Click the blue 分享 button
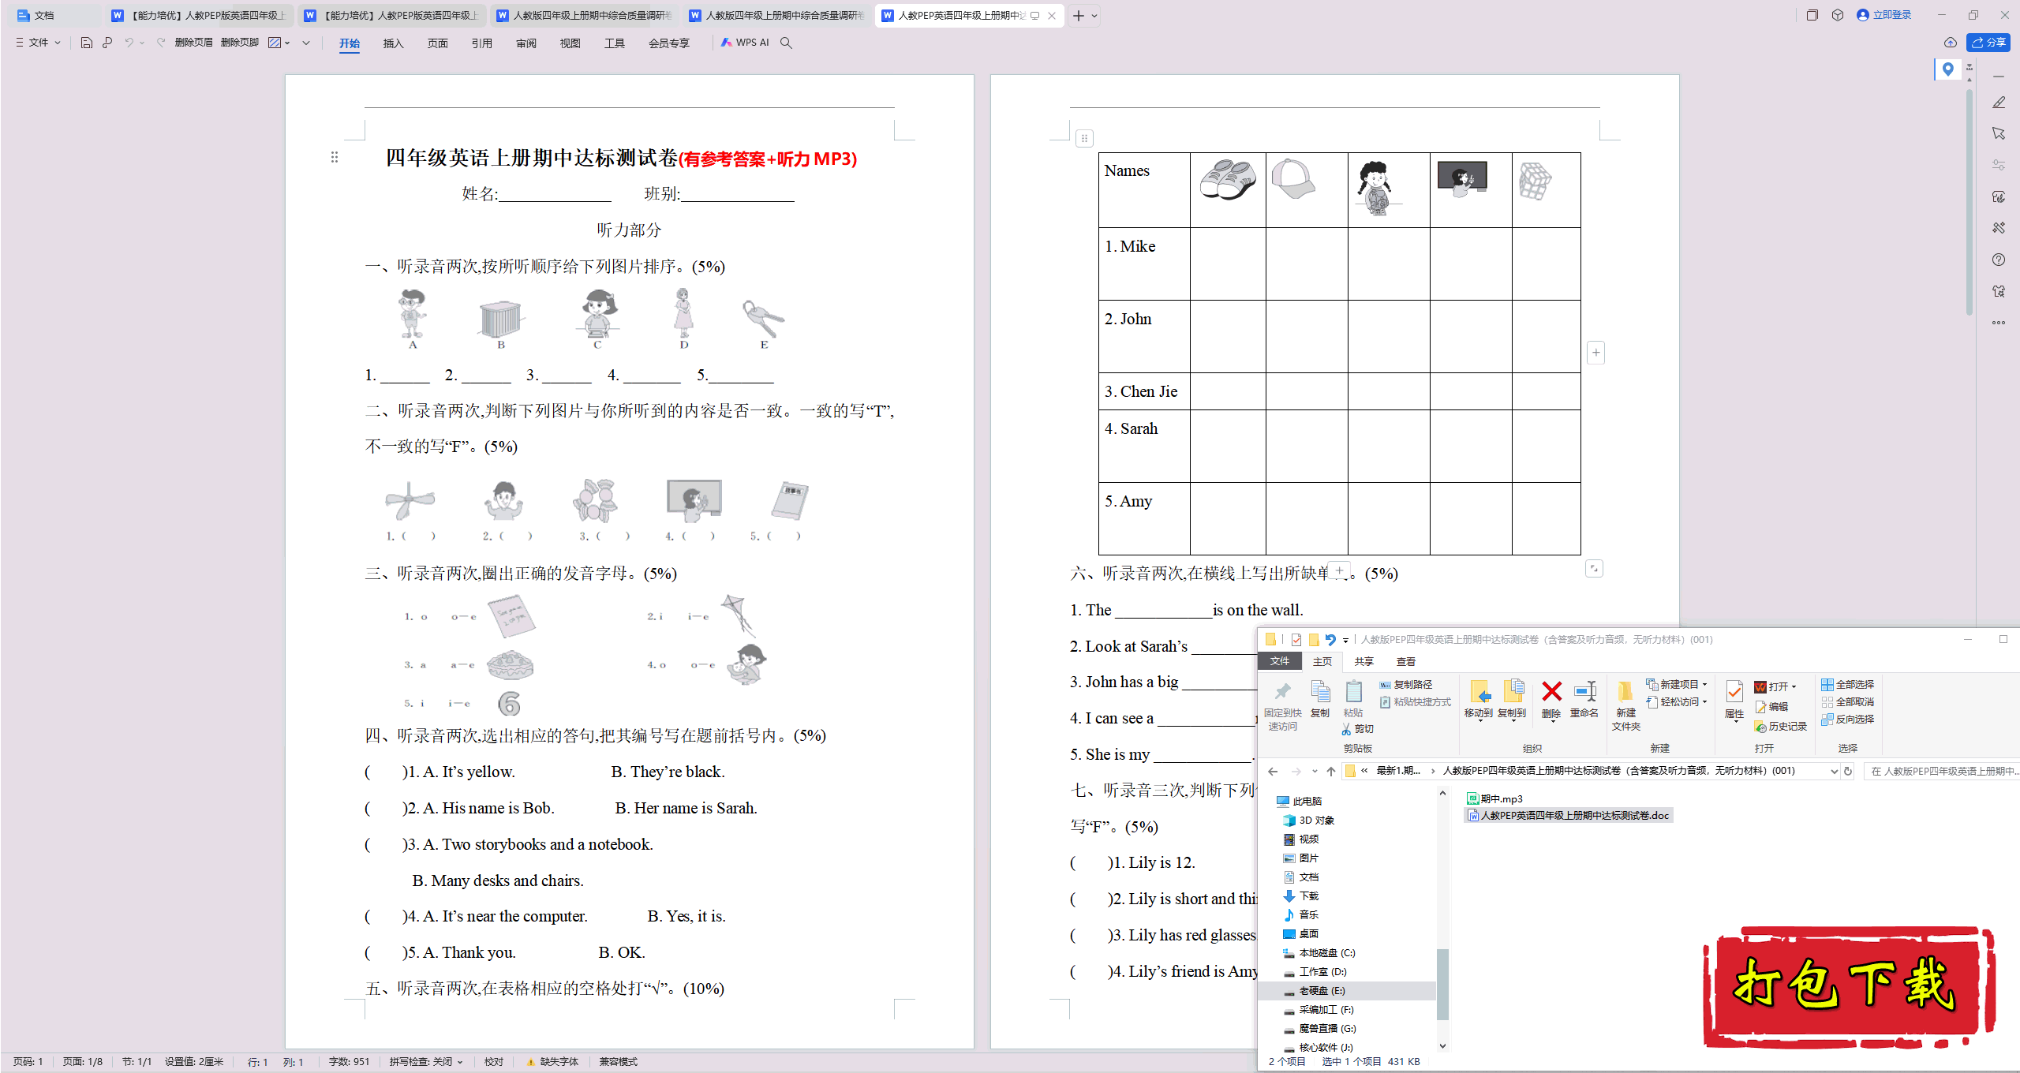This screenshot has width=2020, height=1073. (1988, 43)
